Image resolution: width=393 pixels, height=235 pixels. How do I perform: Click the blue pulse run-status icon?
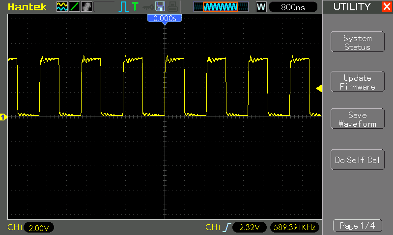click(123, 7)
